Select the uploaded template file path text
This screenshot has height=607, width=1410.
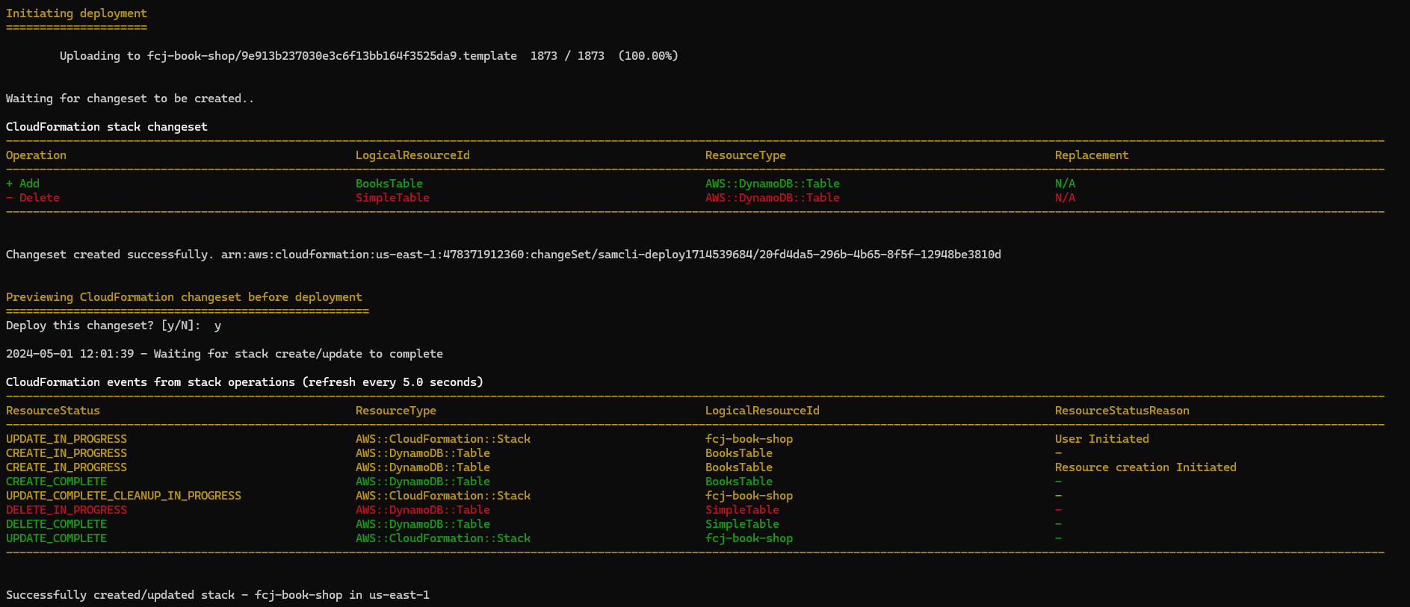point(332,56)
